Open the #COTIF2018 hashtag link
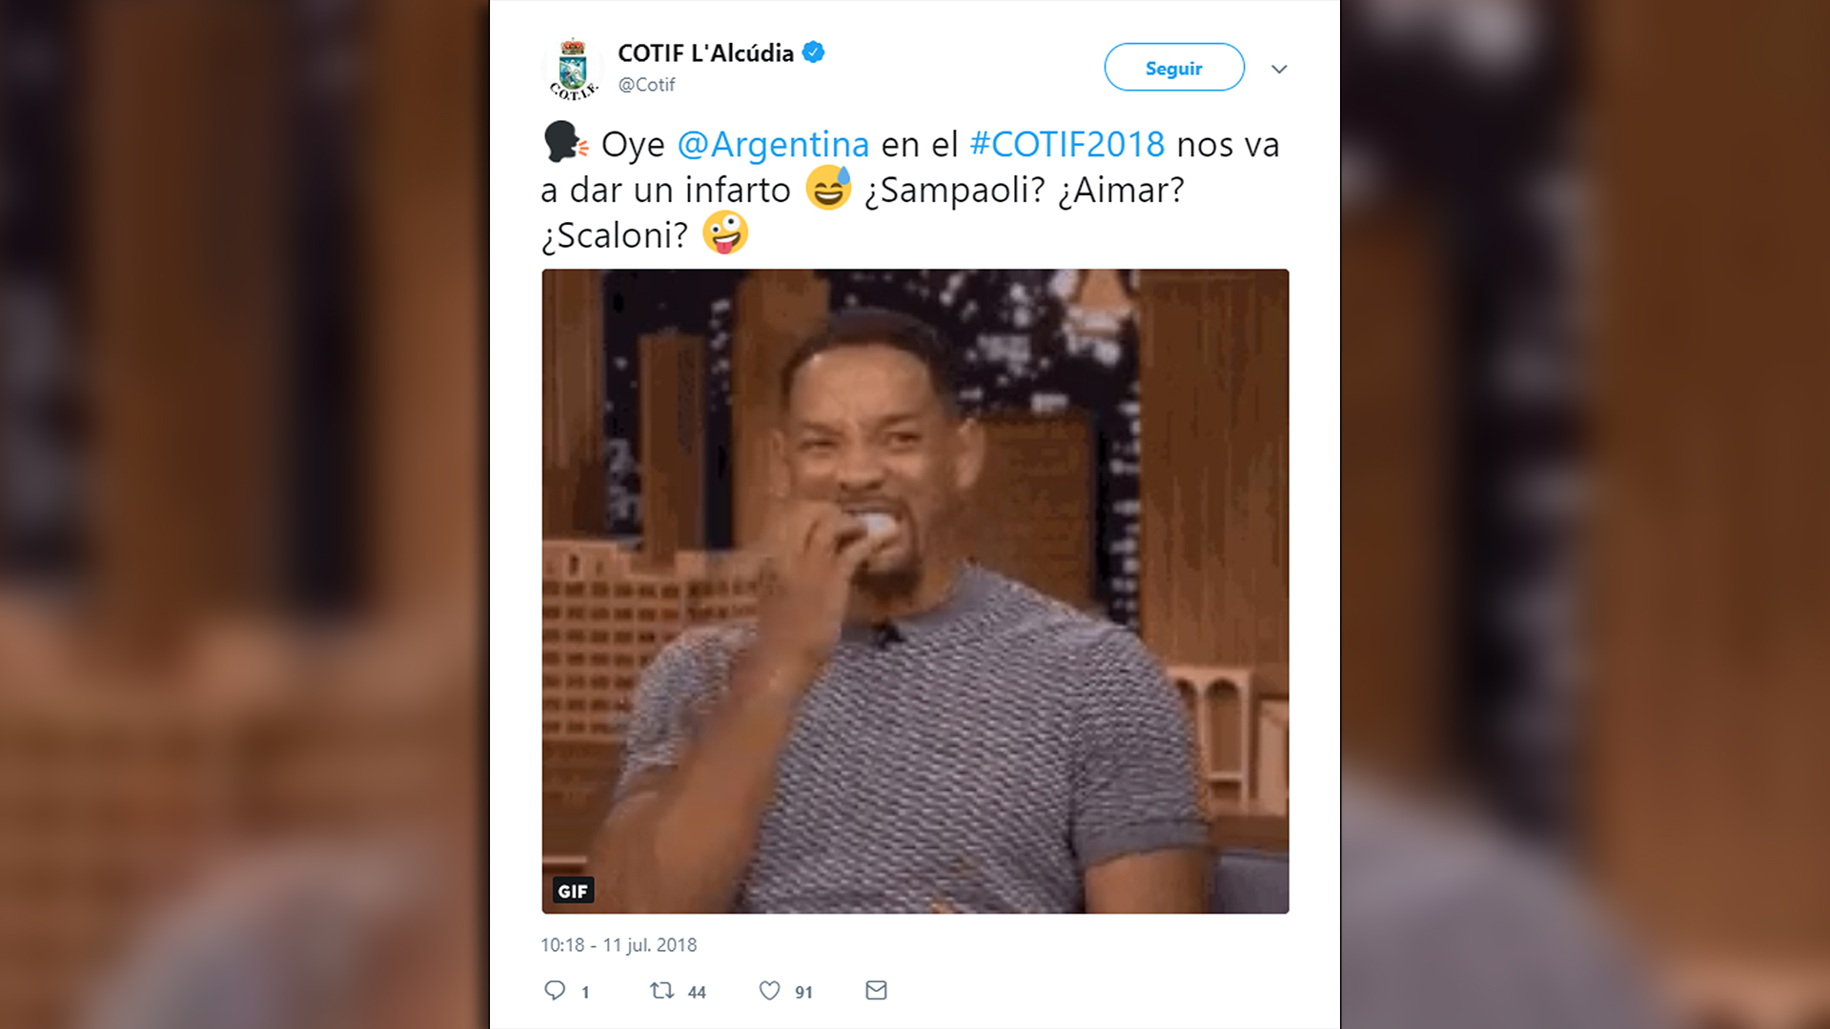Screen dimensions: 1830x1029 (1067, 145)
